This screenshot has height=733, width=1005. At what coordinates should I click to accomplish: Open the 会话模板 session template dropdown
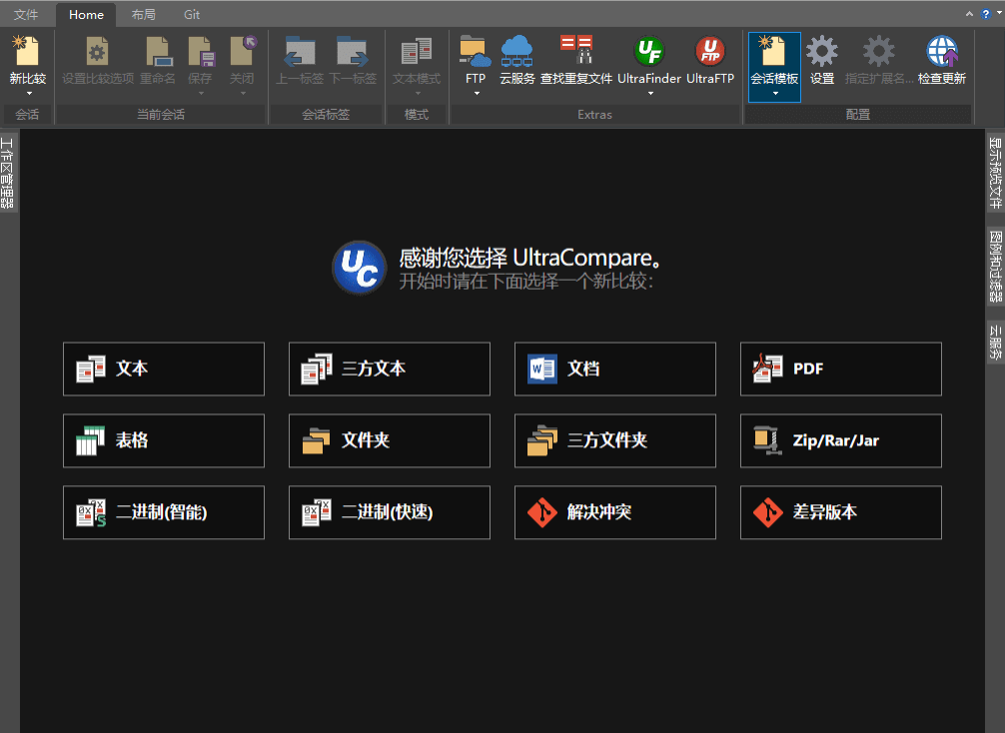(775, 94)
